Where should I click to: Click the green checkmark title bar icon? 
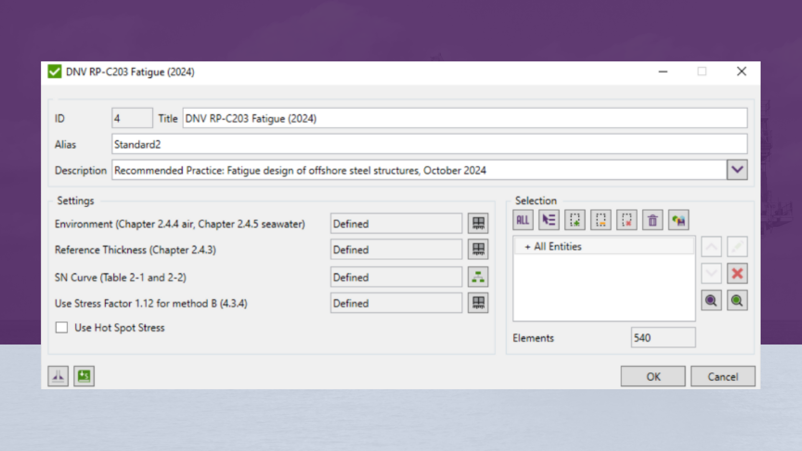point(54,71)
